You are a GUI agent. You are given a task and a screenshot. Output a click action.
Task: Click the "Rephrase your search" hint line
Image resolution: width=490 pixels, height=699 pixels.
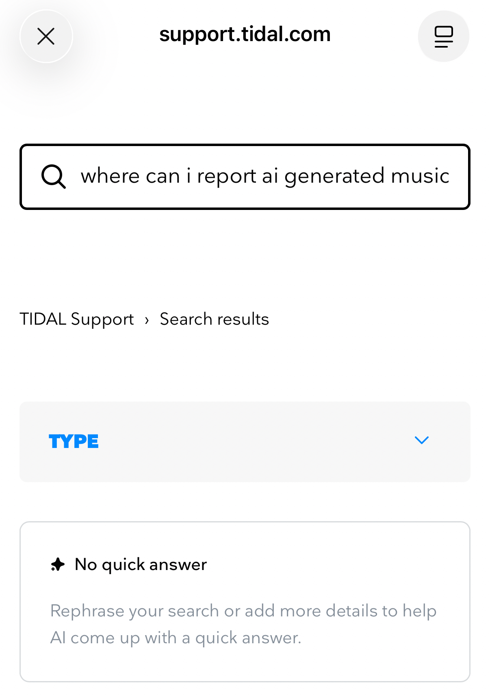(243, 611)
